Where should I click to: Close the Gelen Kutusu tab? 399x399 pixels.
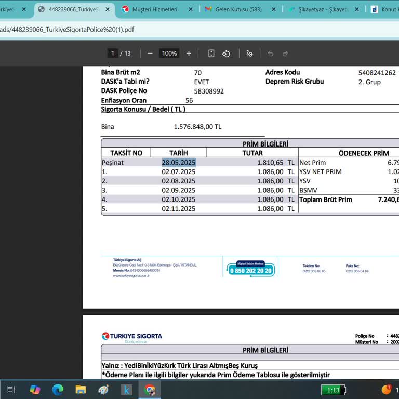(x=274, y=9)
